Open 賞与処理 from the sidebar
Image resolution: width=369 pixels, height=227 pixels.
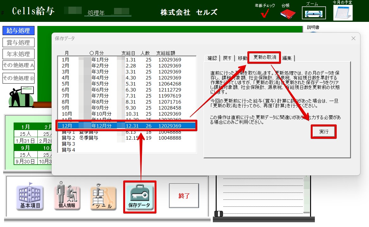(x=18, y=42)
